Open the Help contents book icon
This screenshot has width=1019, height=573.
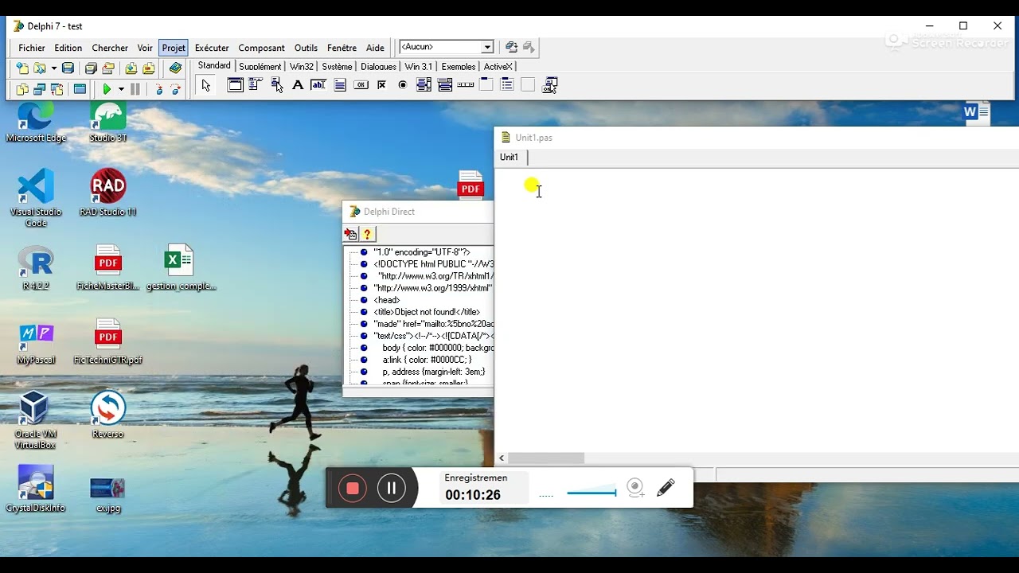point(175,68)
